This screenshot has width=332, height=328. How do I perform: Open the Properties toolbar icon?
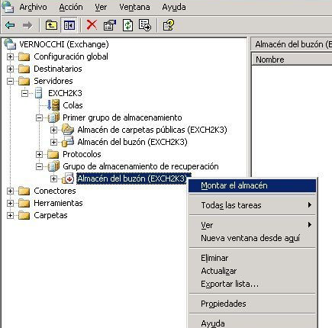[x=110, y=25]
